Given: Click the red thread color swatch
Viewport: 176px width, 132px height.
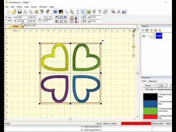Looking at the screenshot, I should pyautogui.click(x=150, y=117).
